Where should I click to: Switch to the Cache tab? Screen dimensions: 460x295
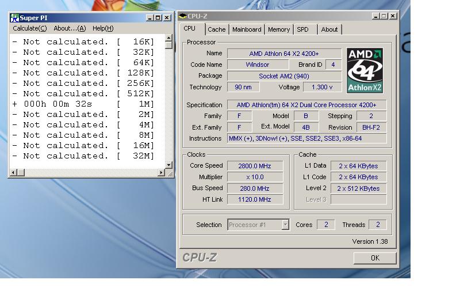217,29
